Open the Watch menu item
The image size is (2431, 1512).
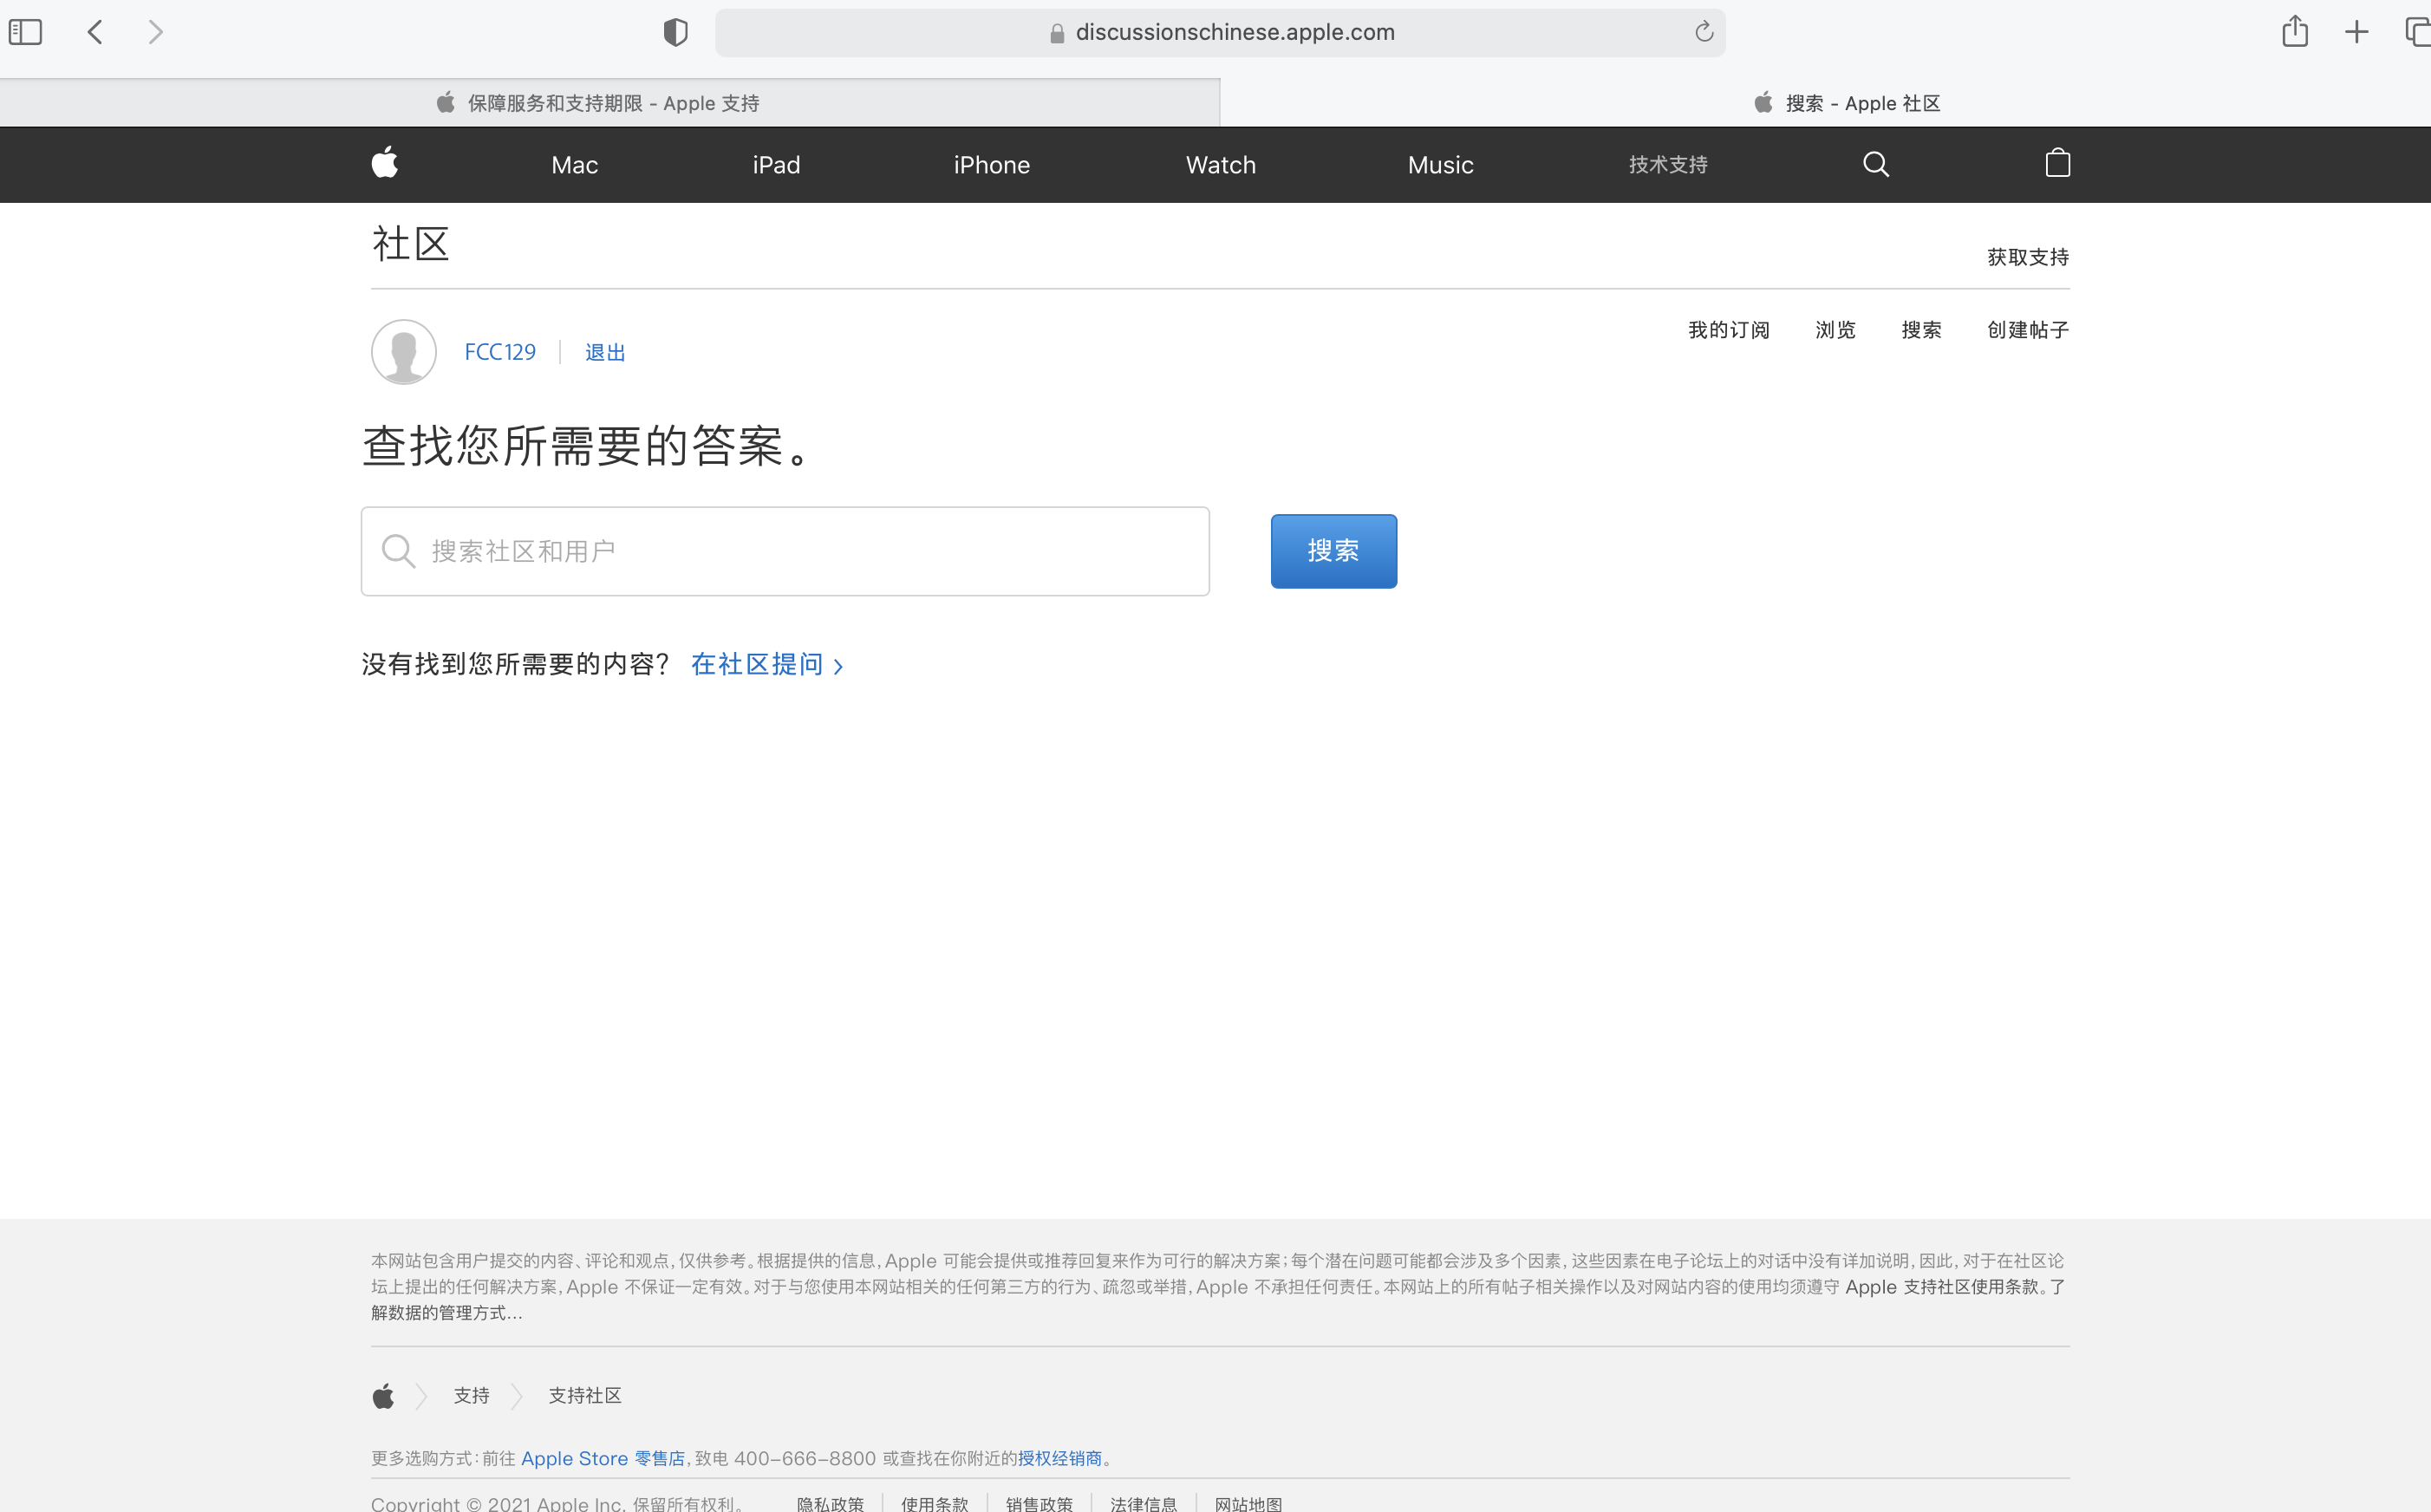[1220, 165]
